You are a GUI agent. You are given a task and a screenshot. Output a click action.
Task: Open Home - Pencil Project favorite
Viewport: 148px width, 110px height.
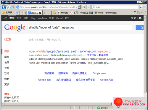pos(106,13)
